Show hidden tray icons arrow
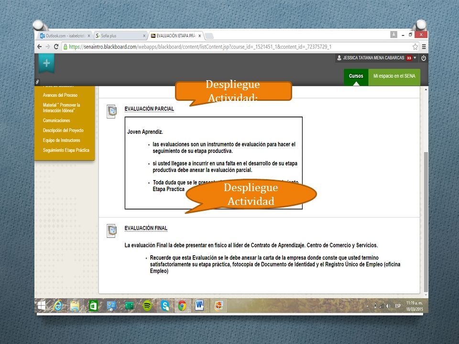 (368, 306)
